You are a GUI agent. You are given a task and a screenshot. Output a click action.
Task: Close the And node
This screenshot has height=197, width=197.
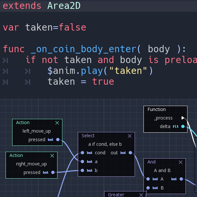coord(180,162)
